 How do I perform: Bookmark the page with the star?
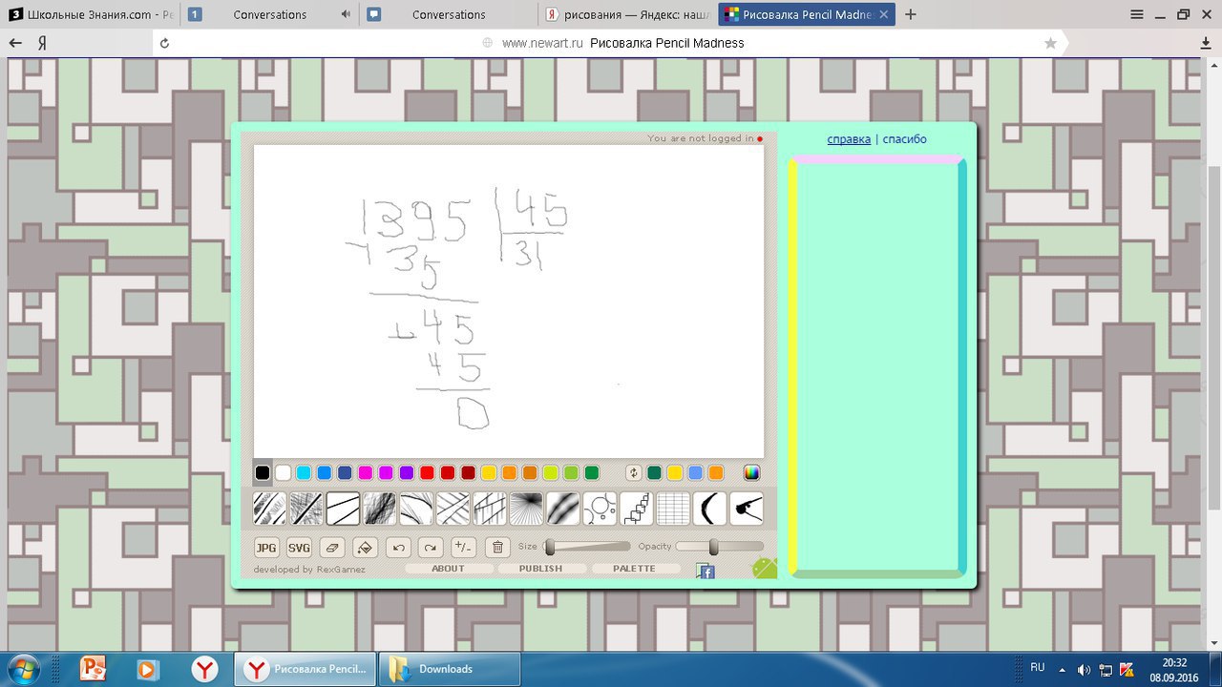pos(1050,43)
